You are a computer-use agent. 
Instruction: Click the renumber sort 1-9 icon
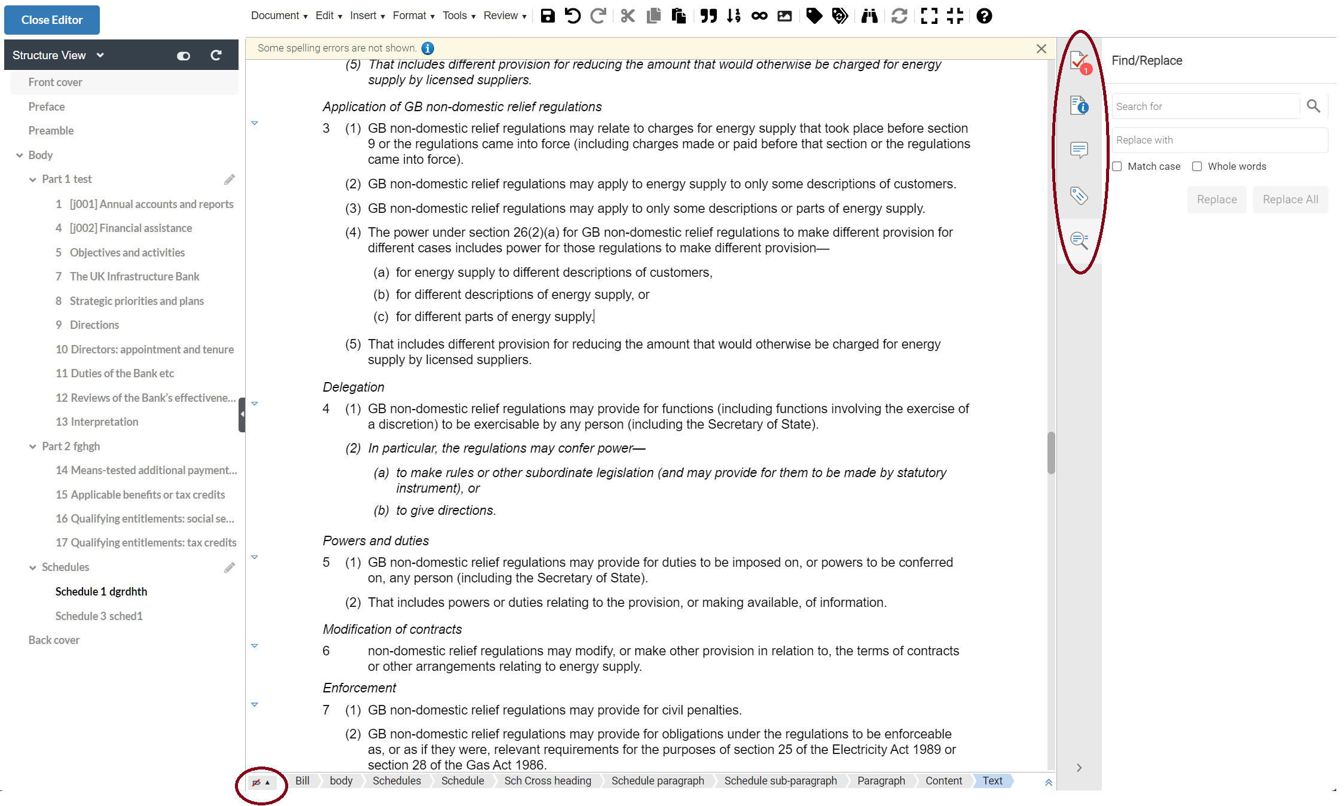pyautogui.click(x=734, y=16)
